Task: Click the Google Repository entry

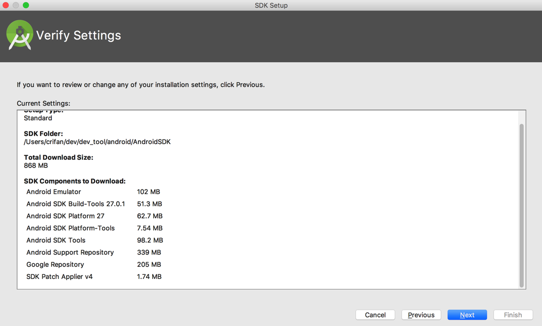Action: coord(55,265)
